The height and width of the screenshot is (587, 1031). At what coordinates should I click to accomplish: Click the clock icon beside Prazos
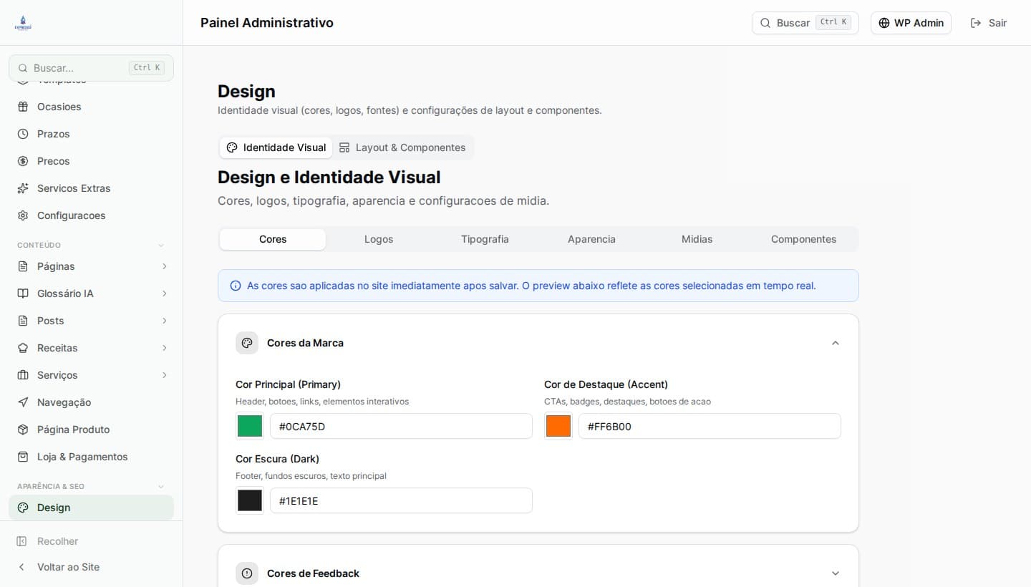[23, 134]
